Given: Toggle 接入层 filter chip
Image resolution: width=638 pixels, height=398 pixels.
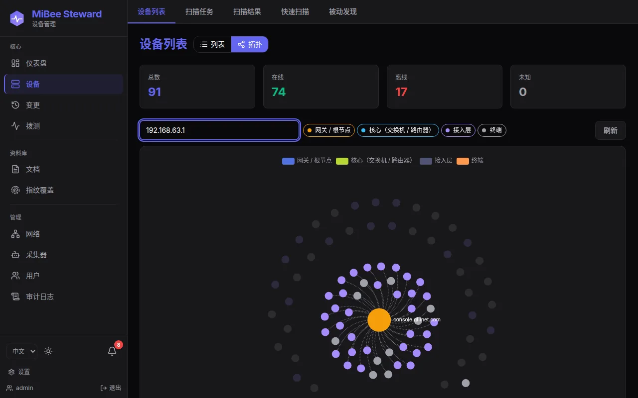Looking at the screenshot, I should point(458,130).
